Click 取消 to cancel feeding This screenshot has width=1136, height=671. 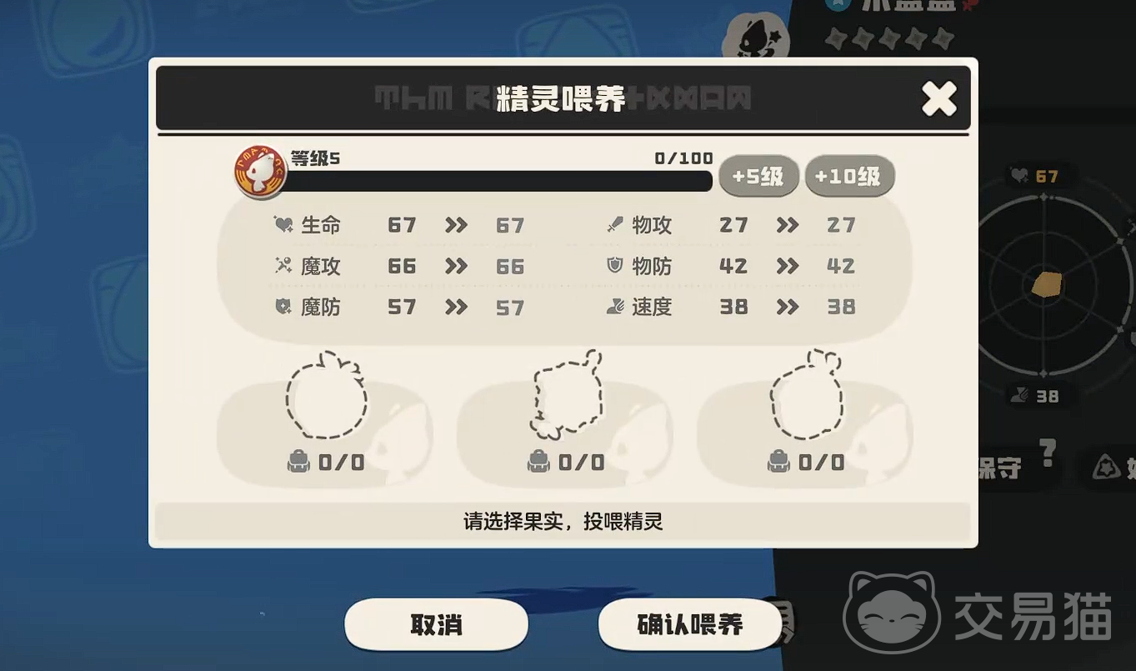click(x=436, y=624)
